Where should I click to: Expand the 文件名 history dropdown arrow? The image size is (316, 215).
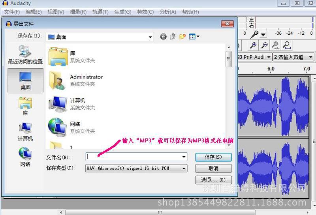[x=184, y=157]
